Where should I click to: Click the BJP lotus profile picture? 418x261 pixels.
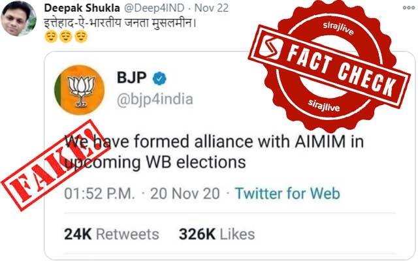80,90
